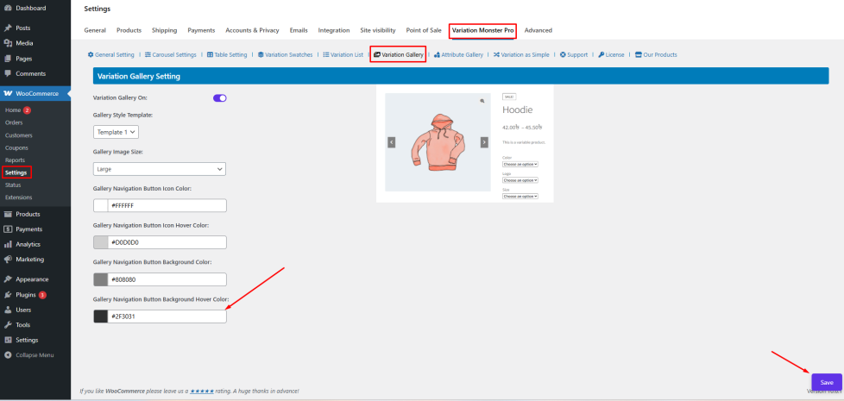
Task: Click the Variation Gallery sub-tab link
Action: pyautogui.click(x=399, y=55)
